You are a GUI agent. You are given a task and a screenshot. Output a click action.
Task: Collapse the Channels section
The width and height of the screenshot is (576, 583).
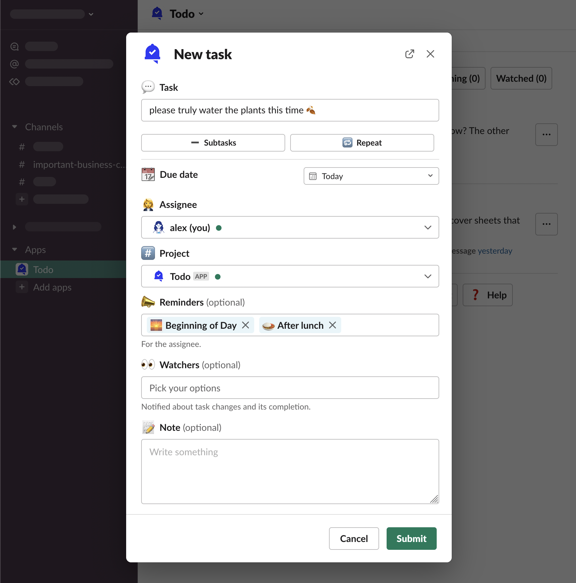click(14, 127)
